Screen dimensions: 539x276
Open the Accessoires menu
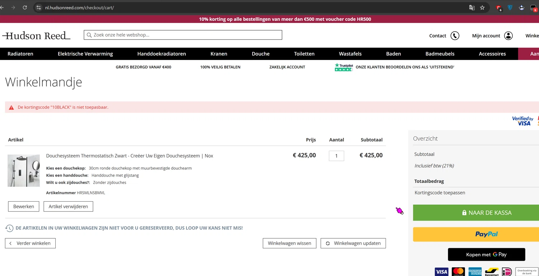click(492, 54)
